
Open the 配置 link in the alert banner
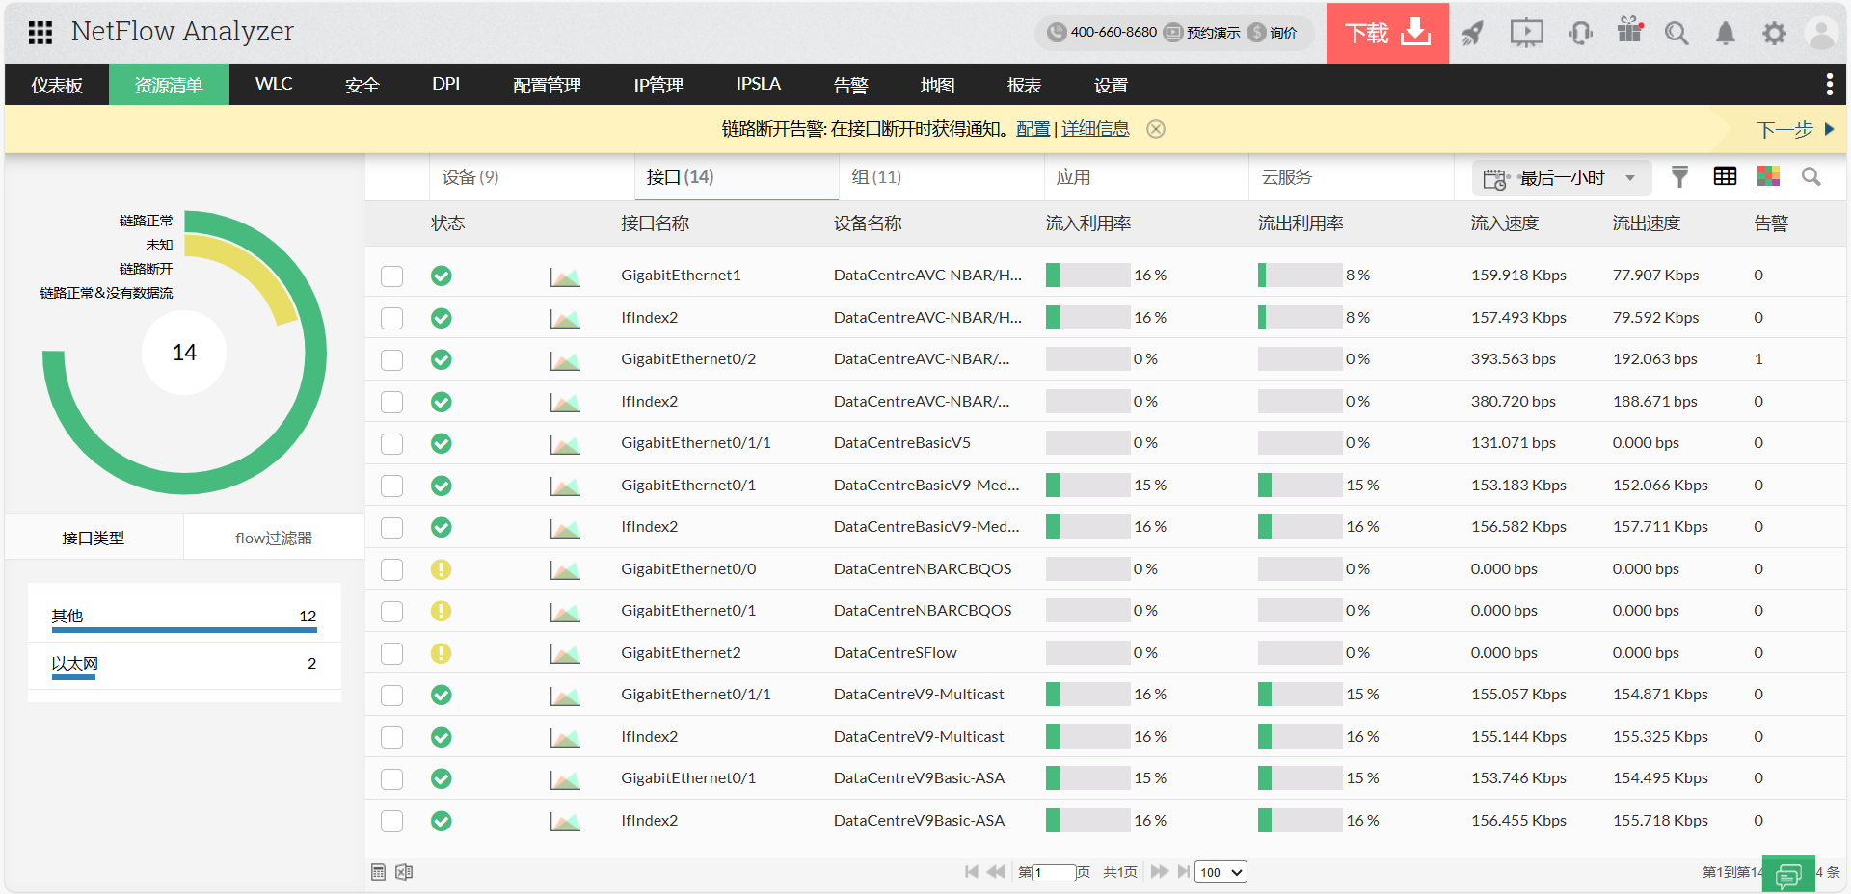click(x=1032, y=128)
